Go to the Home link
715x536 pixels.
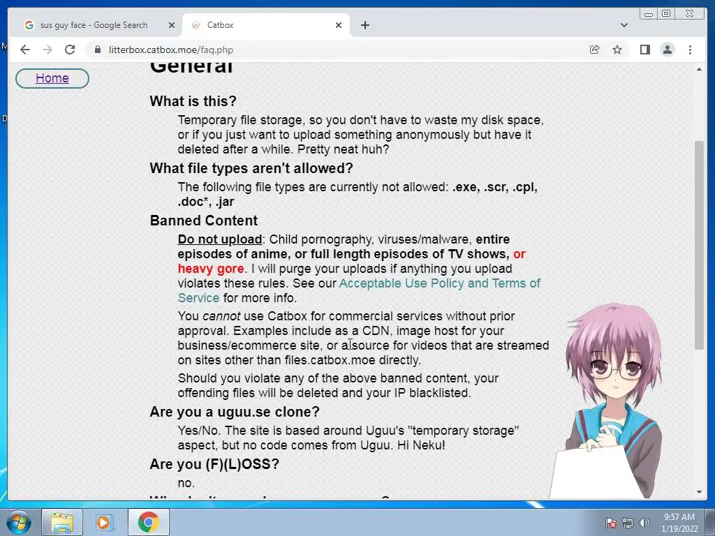coord(52,78)
